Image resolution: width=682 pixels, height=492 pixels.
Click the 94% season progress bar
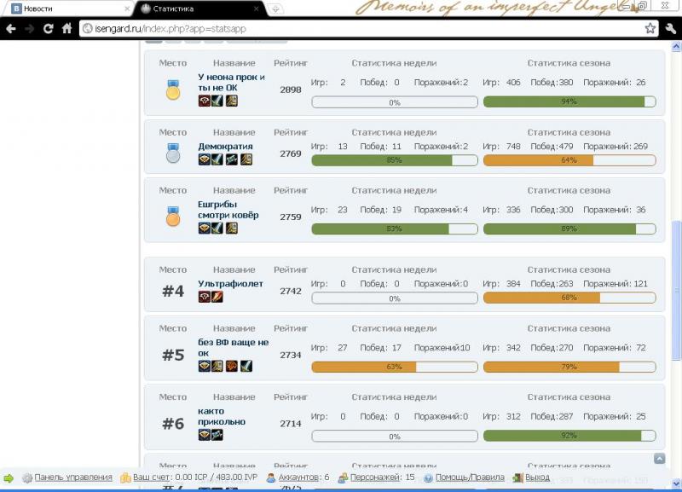click(x=569, y=101)
